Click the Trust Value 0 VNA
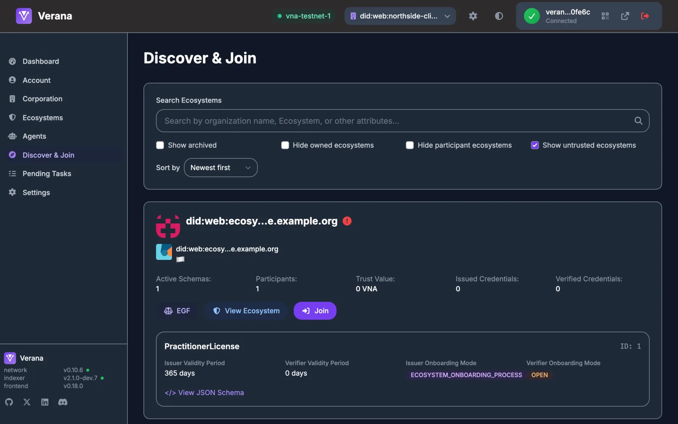678x424 pixels. (x=367, y=289)
